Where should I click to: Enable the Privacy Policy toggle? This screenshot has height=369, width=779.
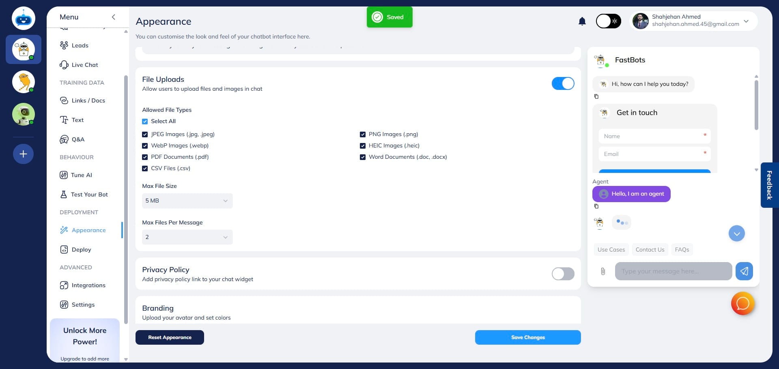[563, 274]
